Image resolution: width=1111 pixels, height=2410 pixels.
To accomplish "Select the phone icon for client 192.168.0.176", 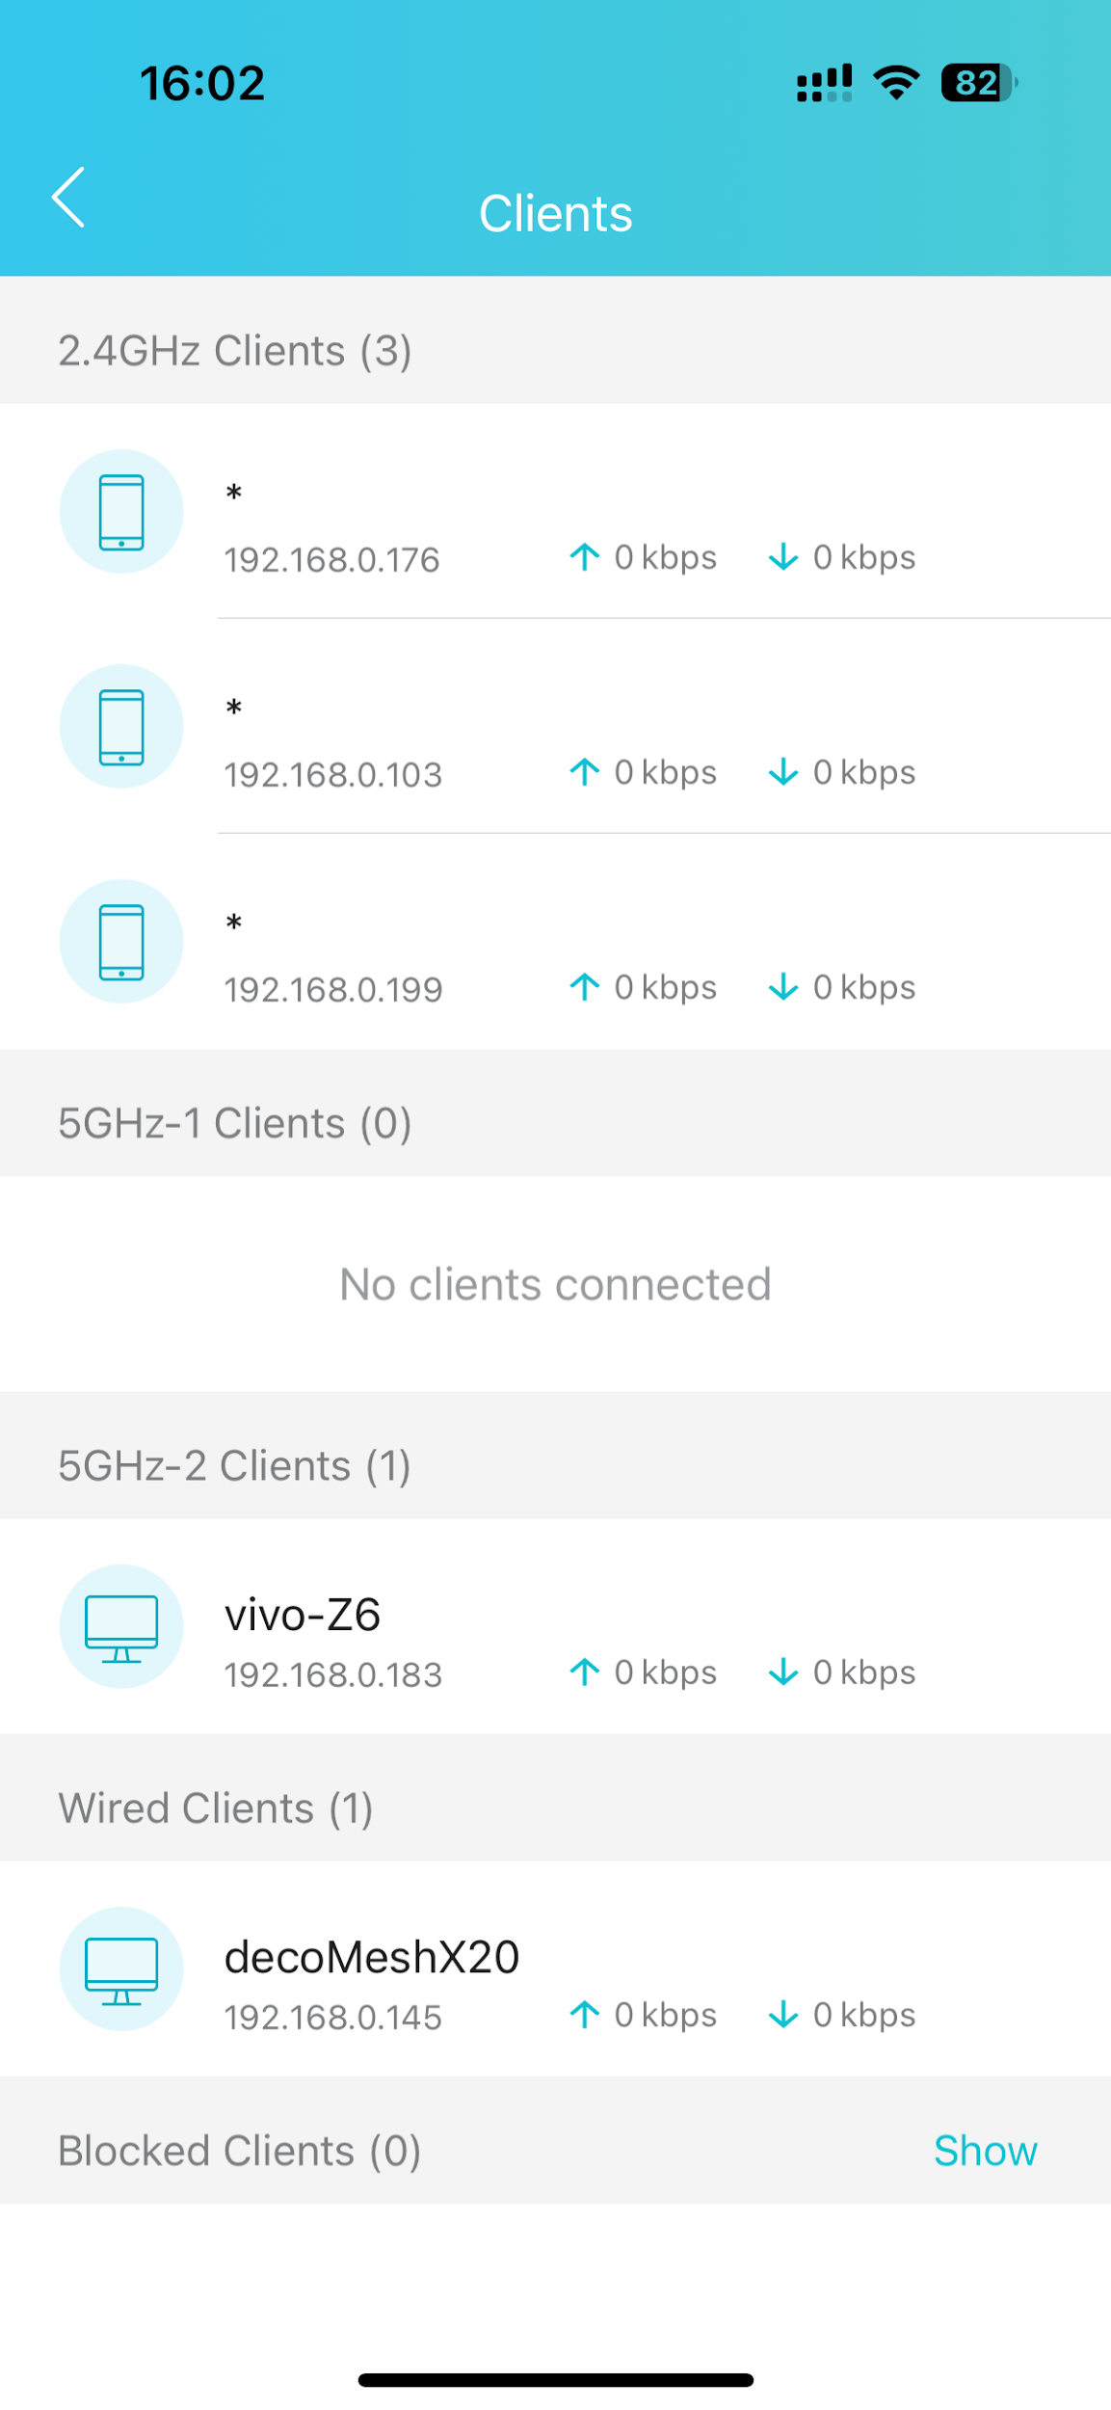I will 120,513.
